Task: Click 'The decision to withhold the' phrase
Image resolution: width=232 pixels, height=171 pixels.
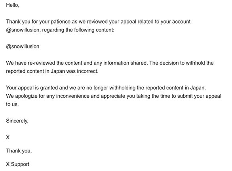Action: click(181, 63)
